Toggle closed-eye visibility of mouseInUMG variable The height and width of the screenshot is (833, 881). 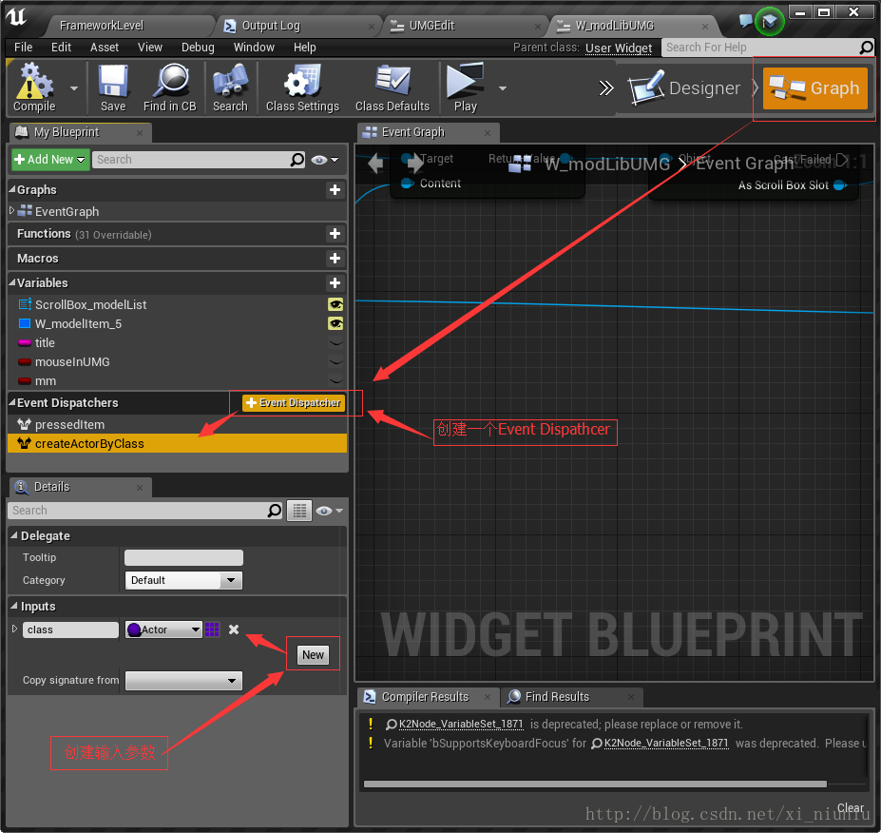[335, 362]
